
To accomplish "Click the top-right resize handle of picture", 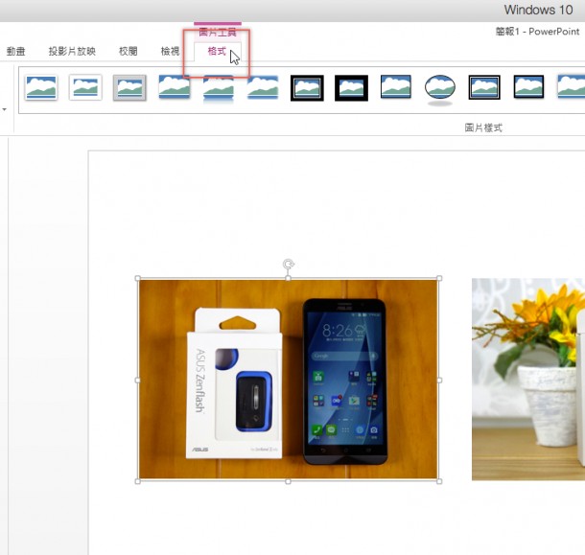I will click(x=439, y=278).
